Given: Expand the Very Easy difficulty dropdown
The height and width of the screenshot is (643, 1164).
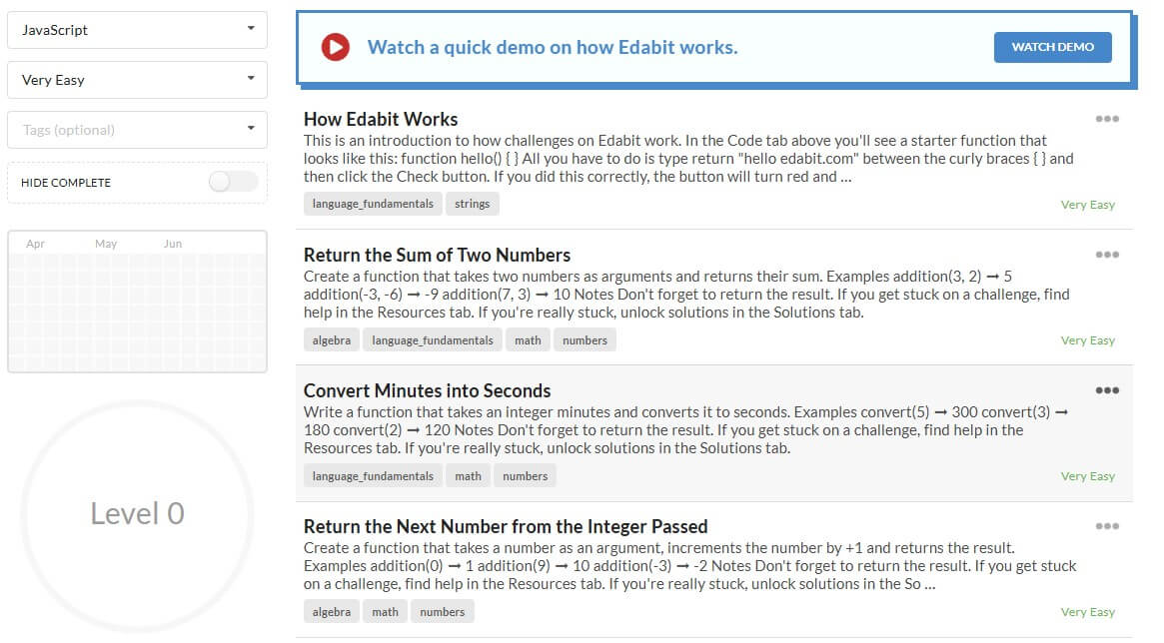Looking at the screenshot, I should (x=137, y=80).
